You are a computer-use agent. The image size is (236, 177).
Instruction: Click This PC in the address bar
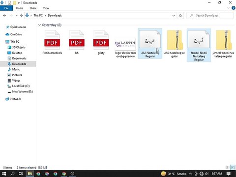38,15
